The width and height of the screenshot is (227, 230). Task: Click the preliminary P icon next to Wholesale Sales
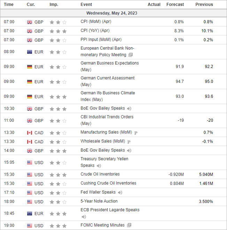(129, 142)
